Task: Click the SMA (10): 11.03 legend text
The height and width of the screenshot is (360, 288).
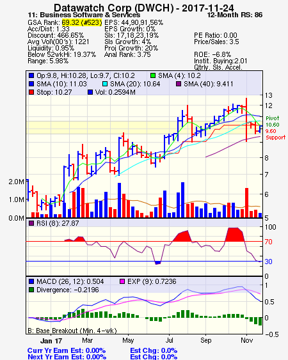Action: coord(61,84)
